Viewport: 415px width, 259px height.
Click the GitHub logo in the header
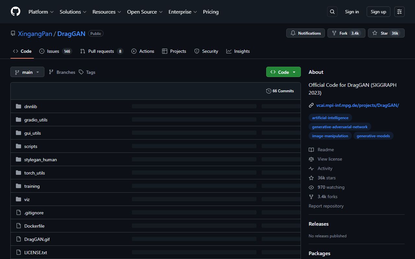point(15,11)
